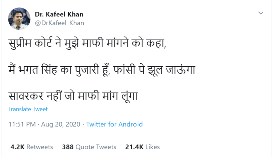This screenshot has width=273, height=157.
Task: Open the Likes label
Action: click(153, 147)
